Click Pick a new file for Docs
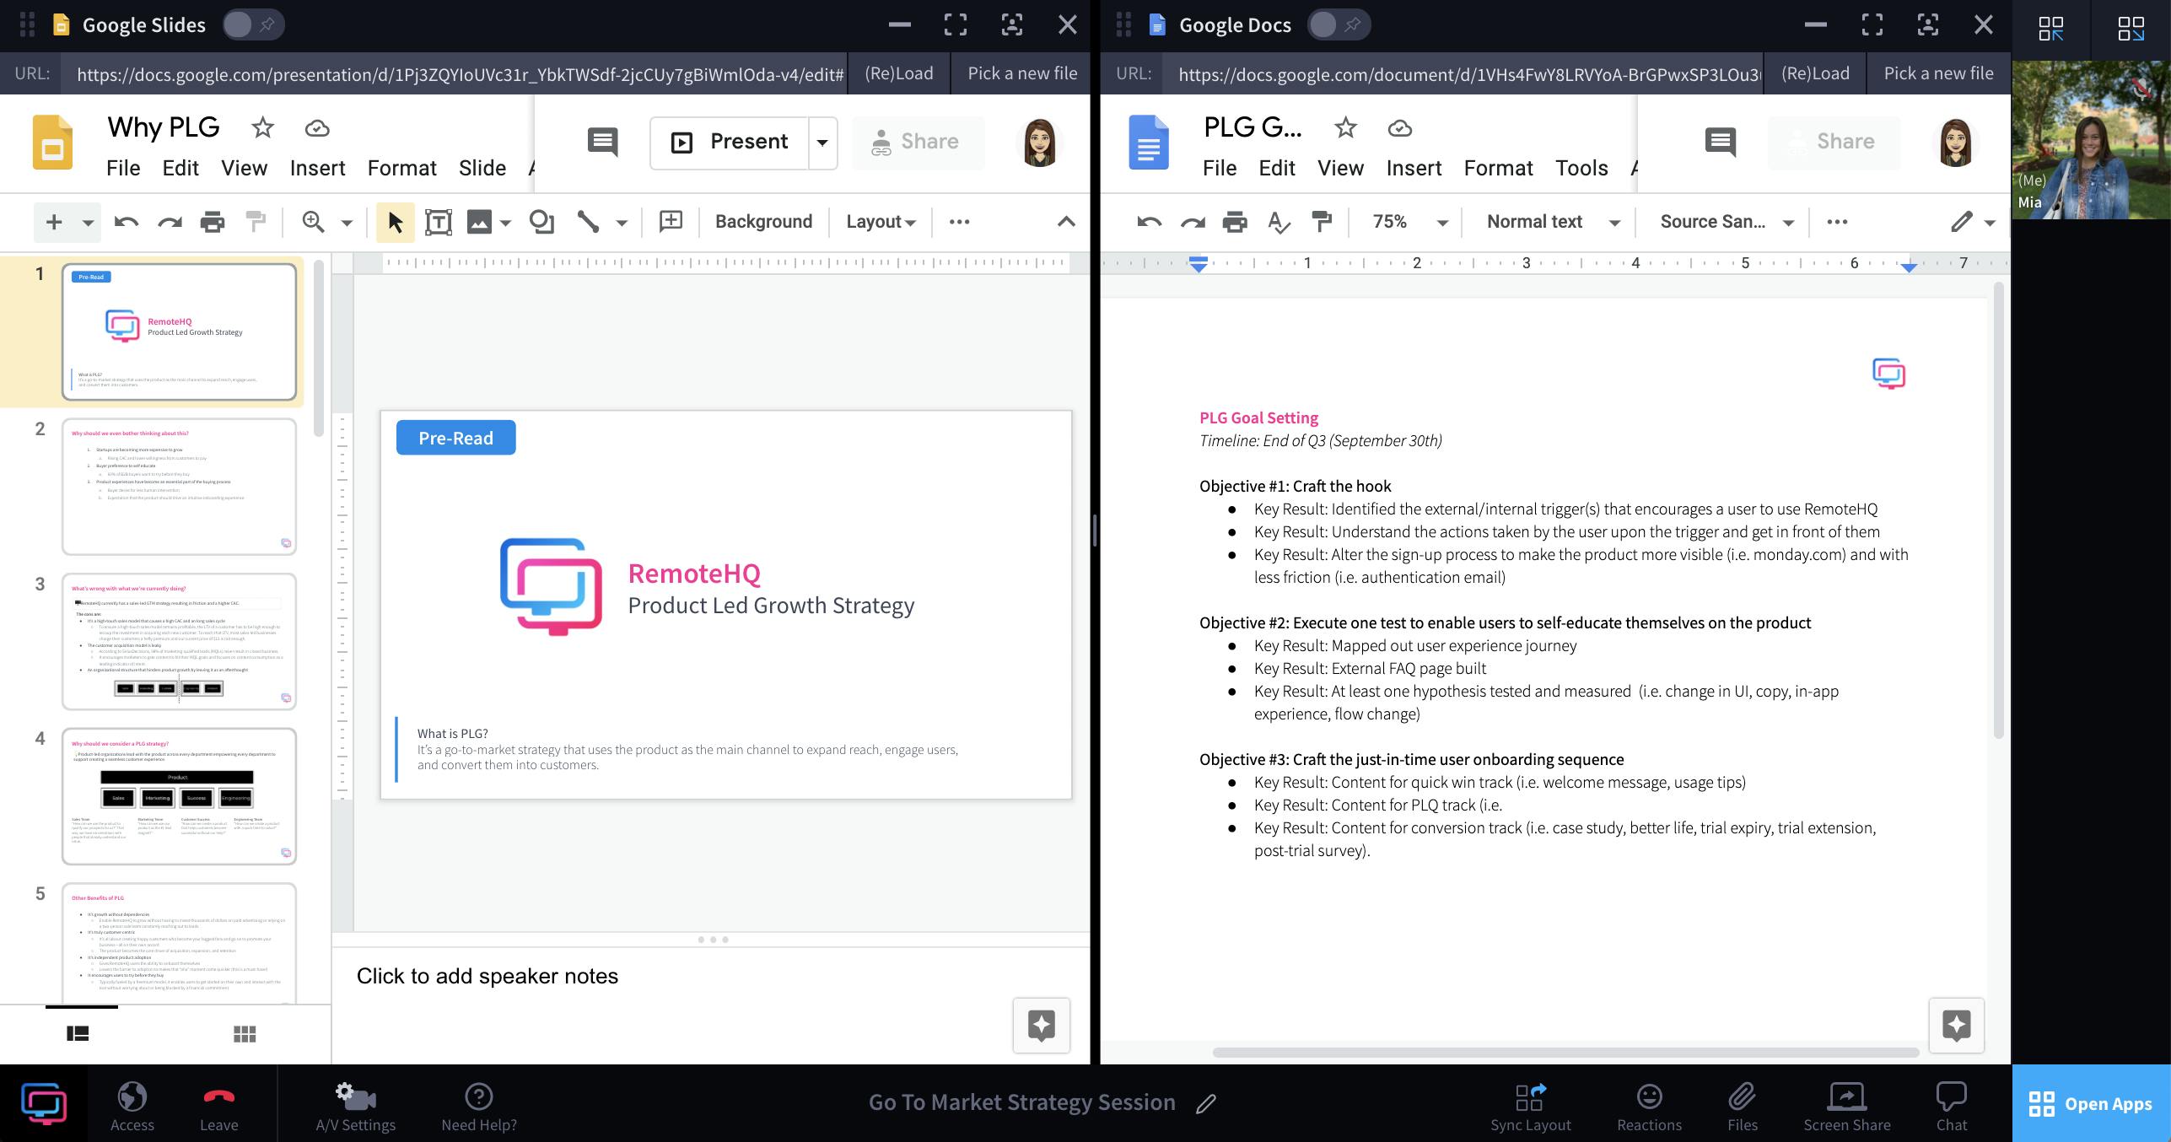This screenshot has height=1142, width=2171. pos(1938,73)
